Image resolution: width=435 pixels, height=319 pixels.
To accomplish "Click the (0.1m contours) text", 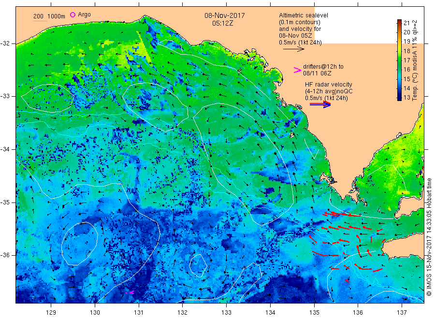I will coord(300,22).
